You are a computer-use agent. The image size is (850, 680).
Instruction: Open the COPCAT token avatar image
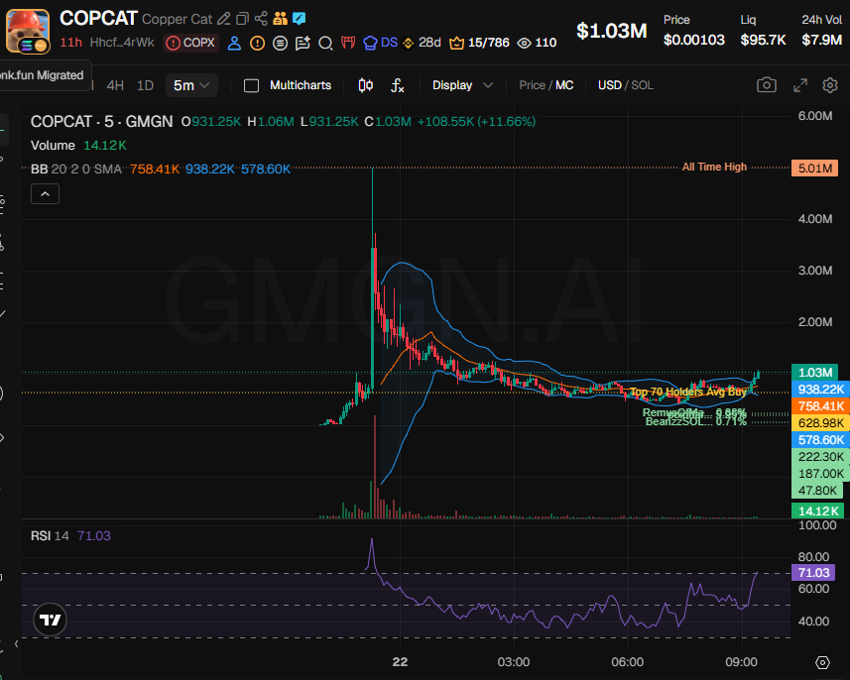tap(28, 32)
